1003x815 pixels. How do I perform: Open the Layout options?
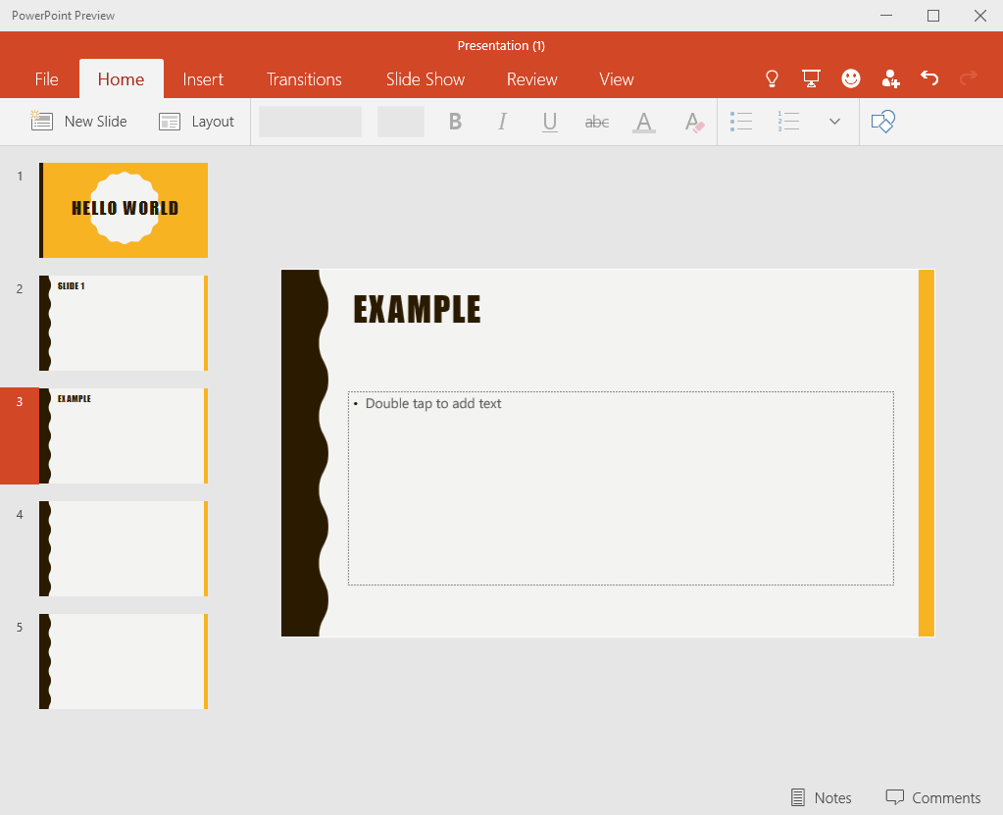[196, 122]
